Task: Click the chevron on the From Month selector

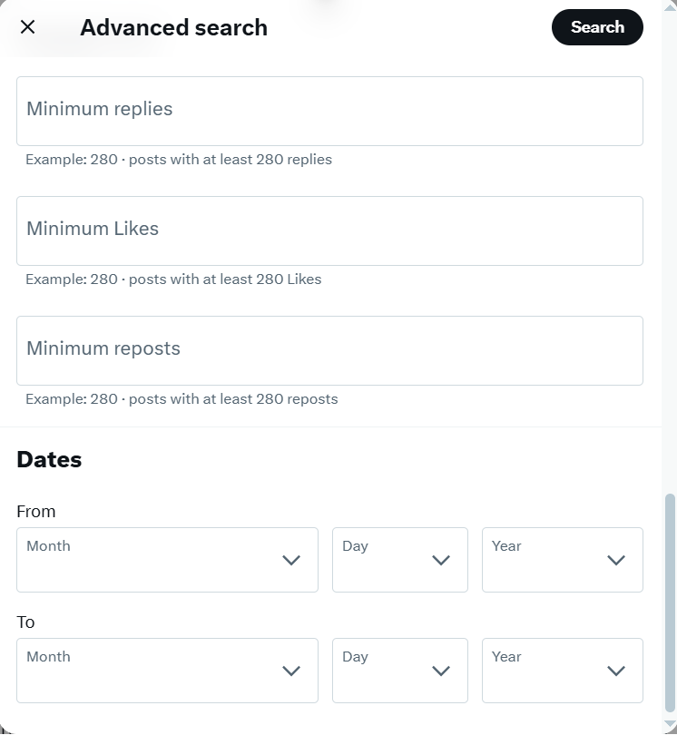Action: point(291,560)
